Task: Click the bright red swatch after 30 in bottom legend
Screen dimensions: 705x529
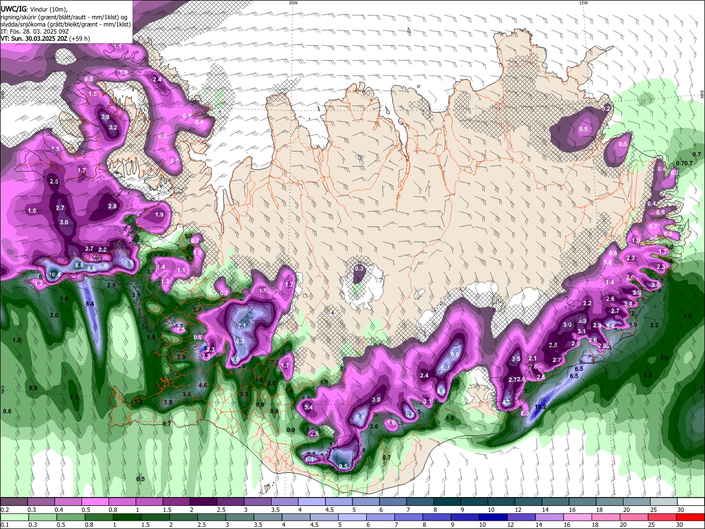Action: tap(691, 517)
